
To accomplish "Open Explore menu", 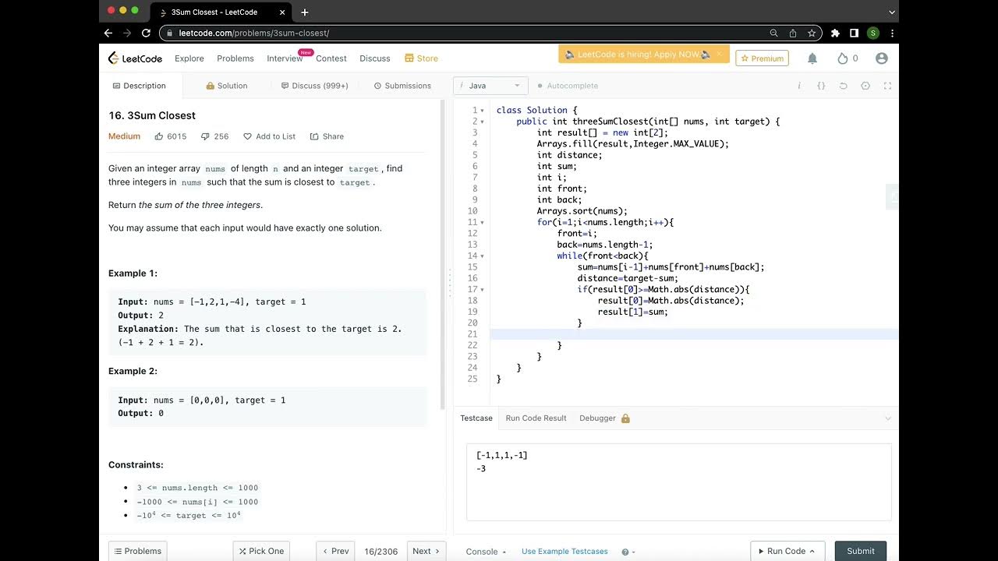I will [x=189, y=58].
